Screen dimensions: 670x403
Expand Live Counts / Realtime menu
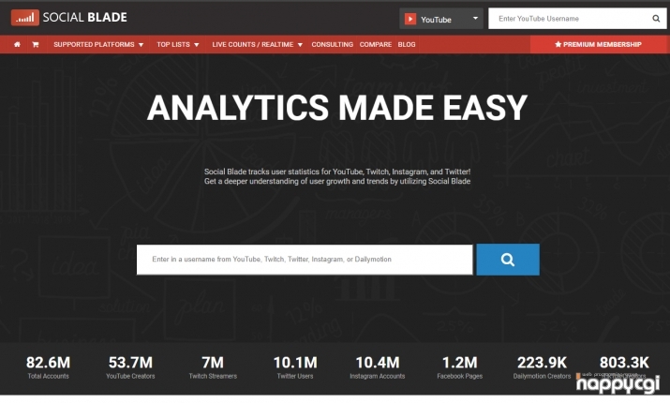pos(258,44)
